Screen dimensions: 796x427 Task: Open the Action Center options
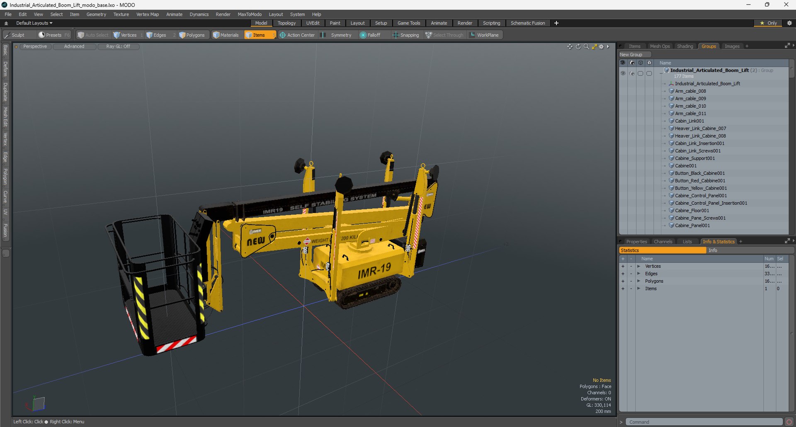297,35
